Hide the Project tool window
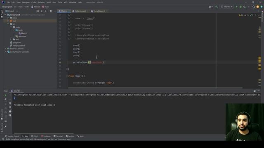264x148 pixels. 55,11
